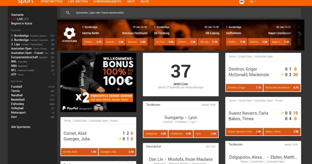Click the 888 sport logo
312x164 pixels.
pos(25,2)
